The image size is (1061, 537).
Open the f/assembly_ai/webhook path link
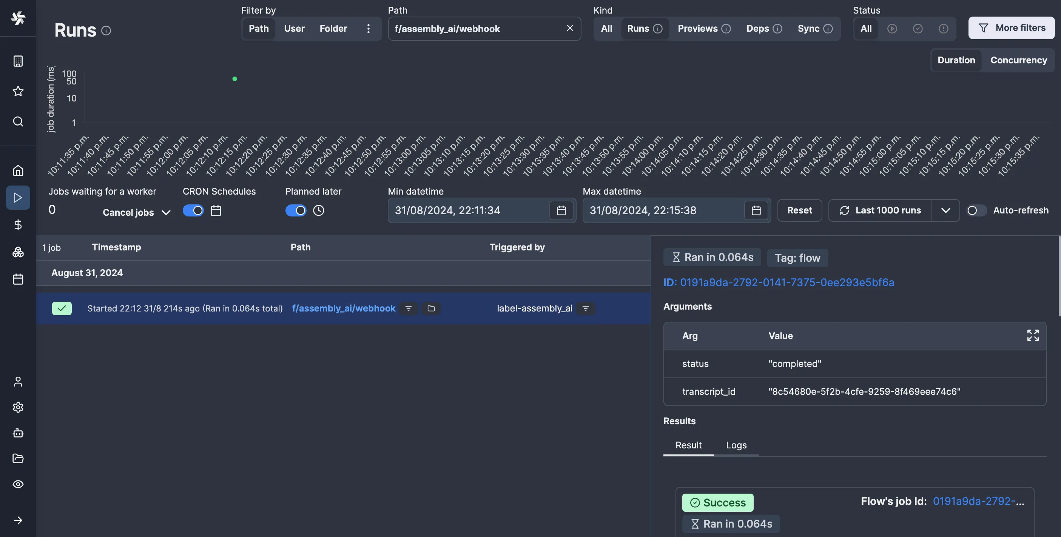[x=344, y=308]
